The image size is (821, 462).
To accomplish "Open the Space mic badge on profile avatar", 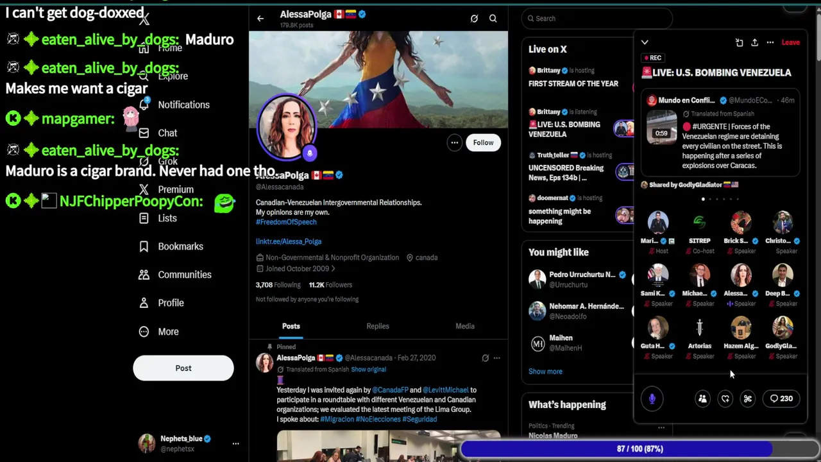I will [x=310, y=153].
